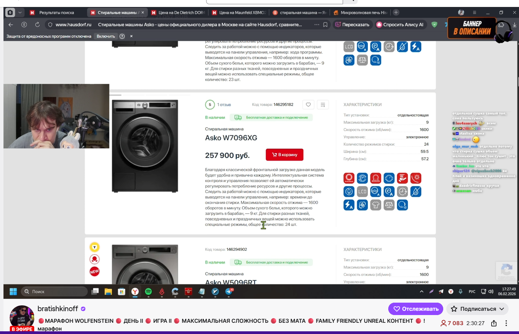This screenshot has height=334, width=519.
Task: Reload the hausdorf.ru page
Action: coord(38,24)
